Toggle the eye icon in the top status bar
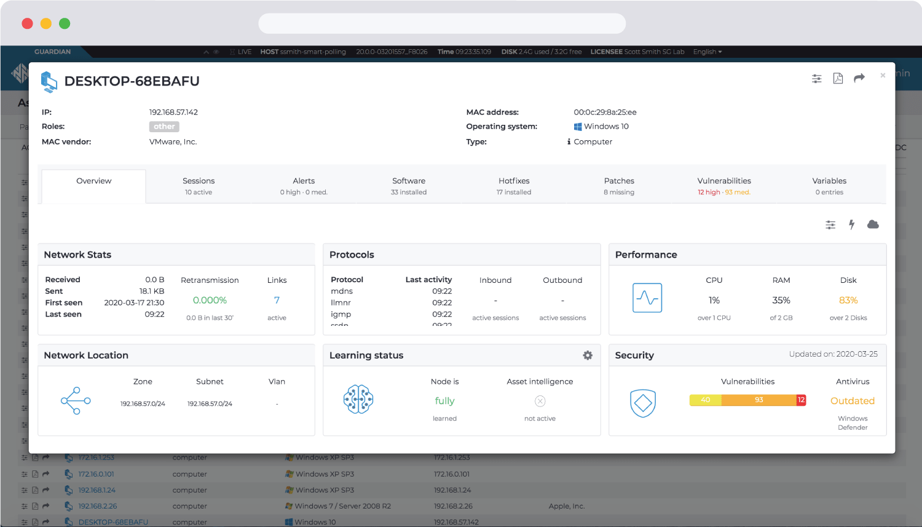The height and width of the screenshot is (527, 922). pyautogui.click(x=216, y=52)
